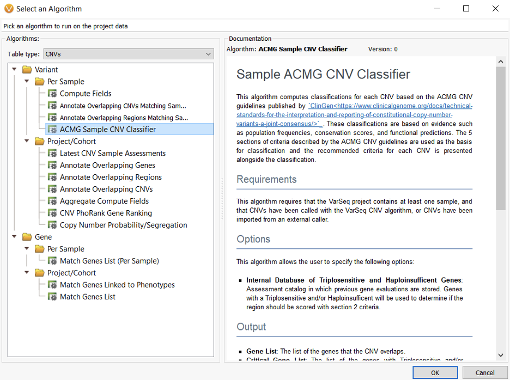
Task: Click the ACMG Sample CNV Classifier icon
Action: click(52, 130)
